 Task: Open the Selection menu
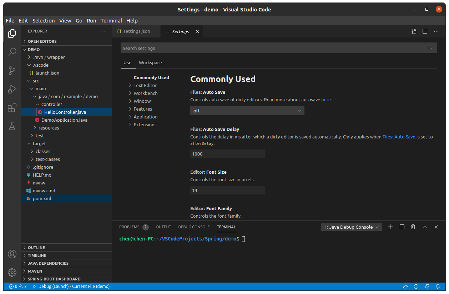click(x=44, y=21)
